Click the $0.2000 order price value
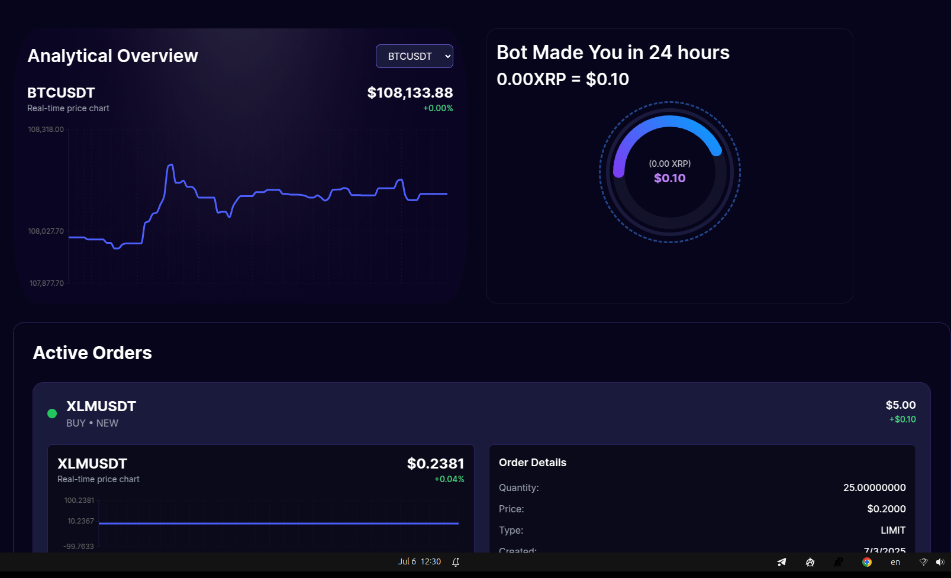 tap(886, 509)
